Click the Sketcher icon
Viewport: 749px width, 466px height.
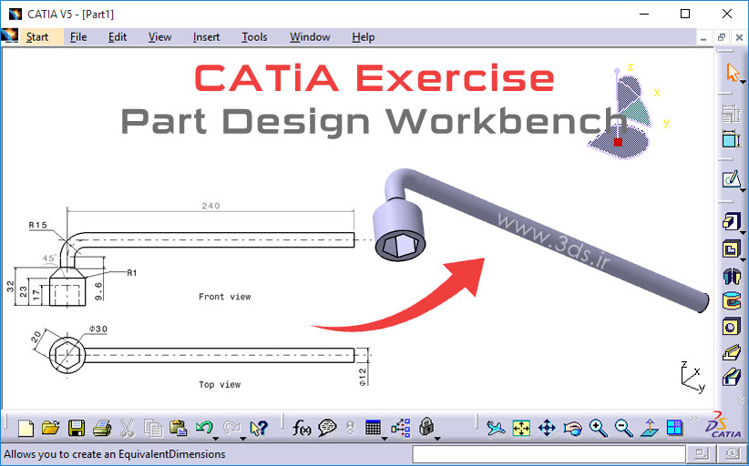point(731,179)
